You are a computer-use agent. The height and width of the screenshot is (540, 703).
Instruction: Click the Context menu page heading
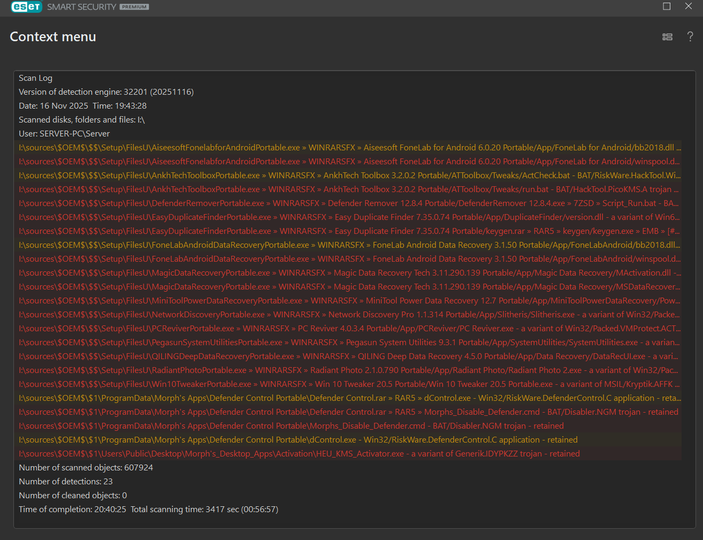click(x=53, y=37)
